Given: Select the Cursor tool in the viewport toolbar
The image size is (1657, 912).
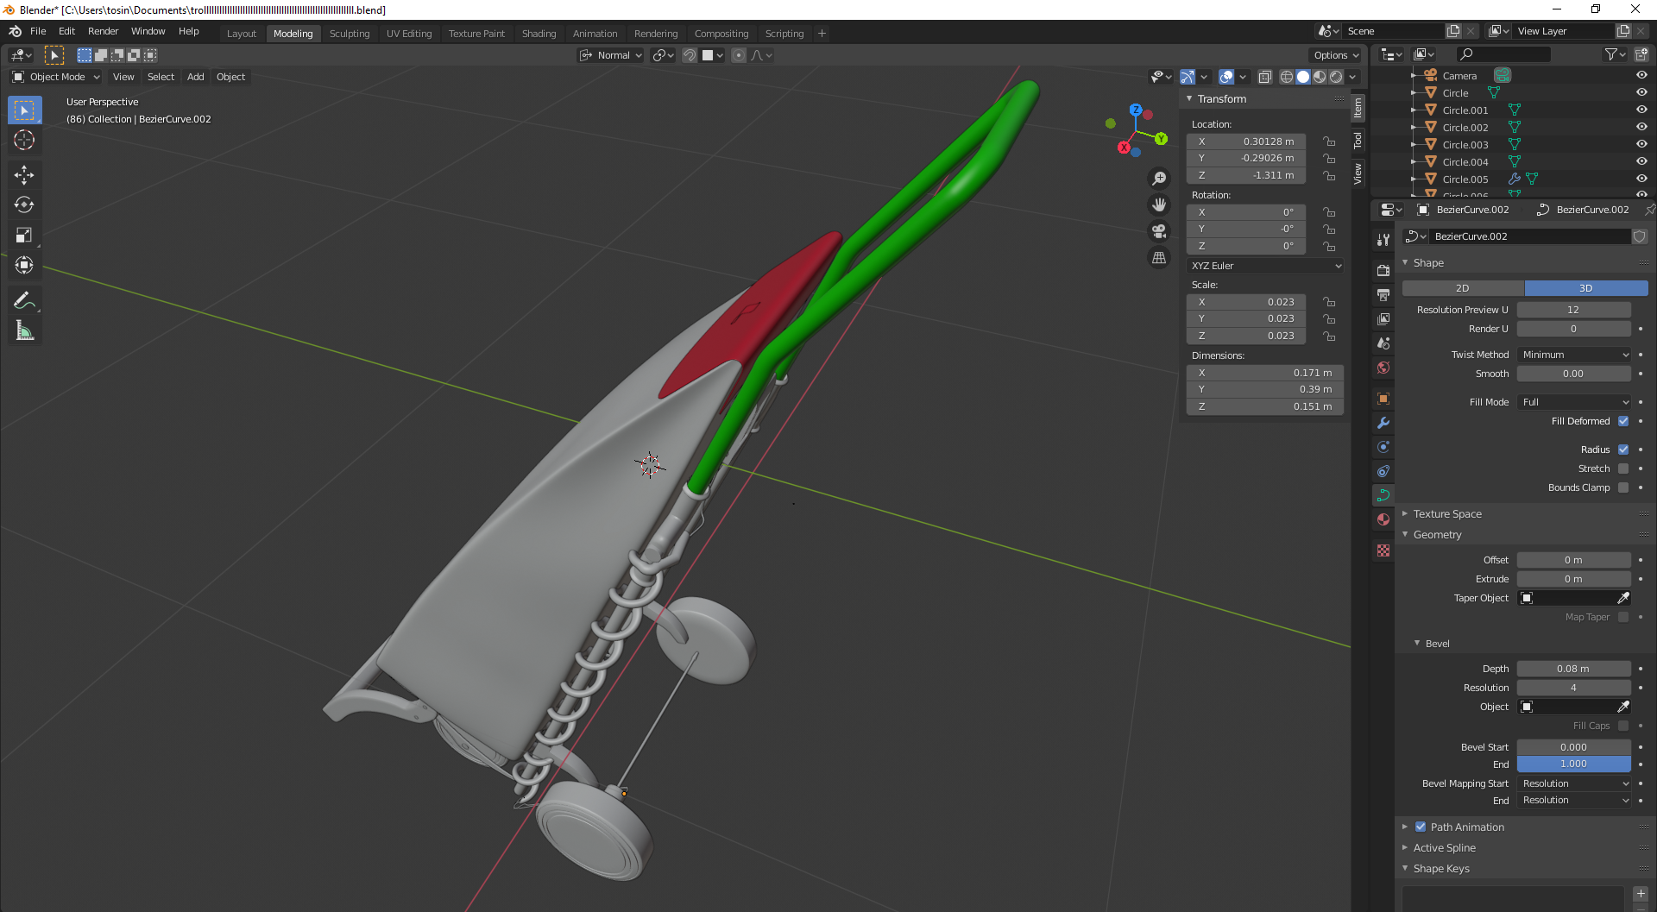Looking at the screenshot, I should pos(24,140).
